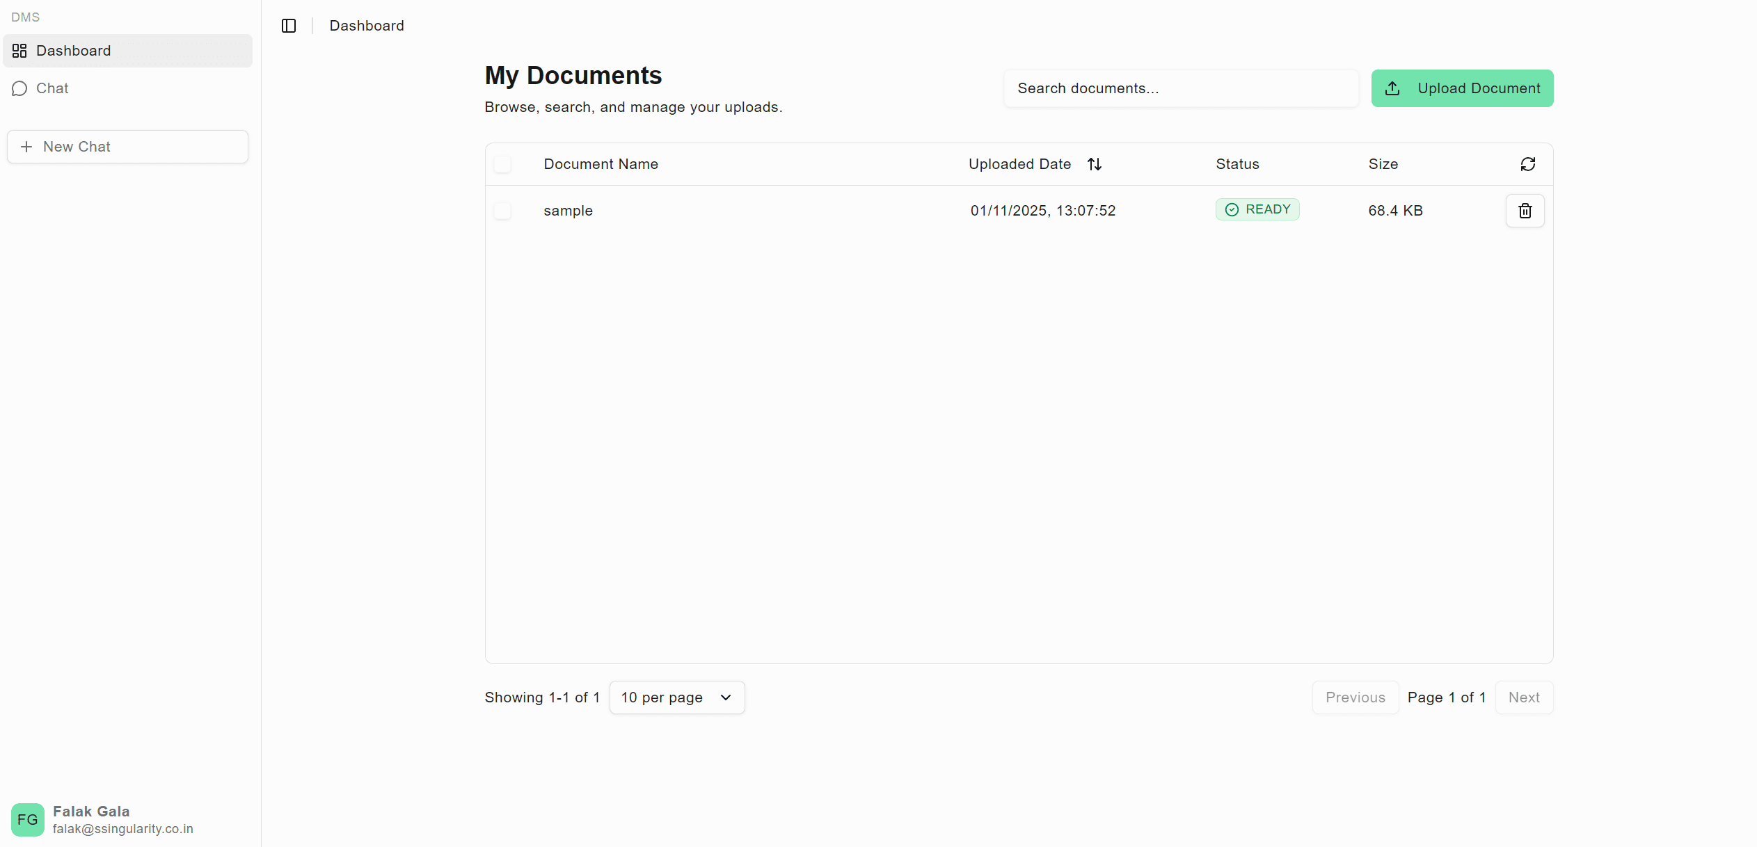
Task: Click the refresh documents icon
Action: [x=1527, y=164]
